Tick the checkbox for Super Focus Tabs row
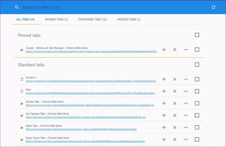This screenshot has width=226, height=147. (x=197, y=139)
